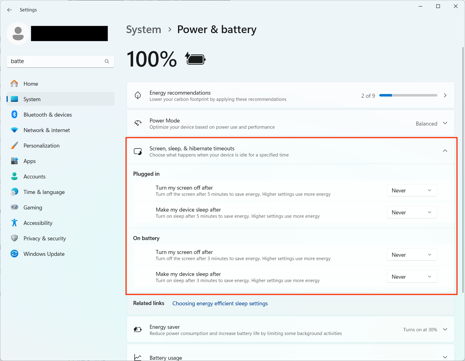Click the search magnifier icon

tap(107, 61)
